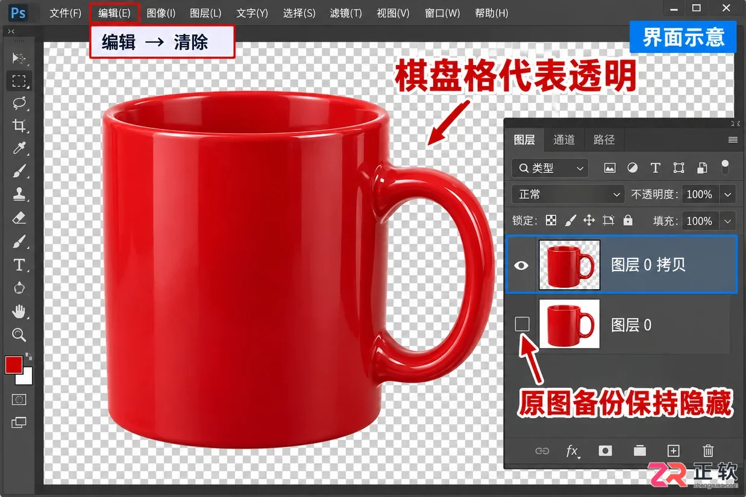Collapse the Layers panel group
Screen dimensions: 746x497
click(x=735, y=123)
